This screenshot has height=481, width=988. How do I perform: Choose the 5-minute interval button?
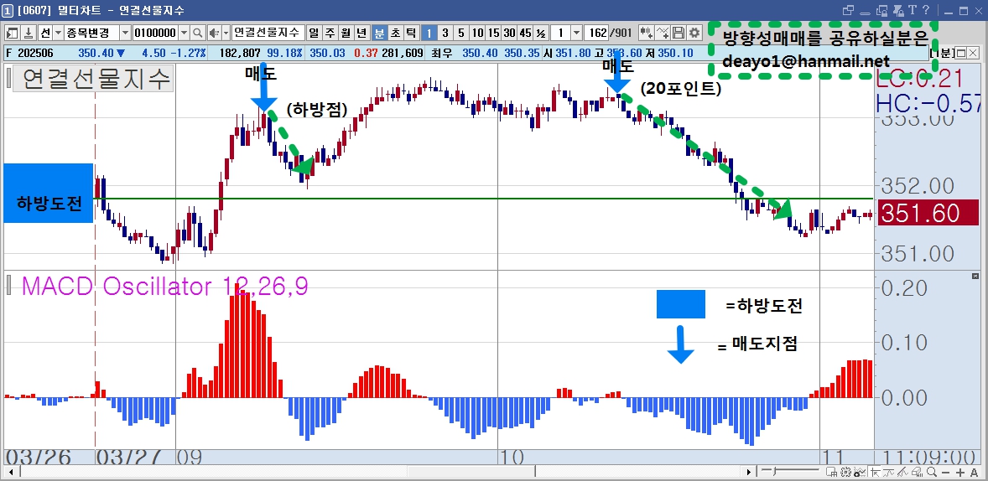click(x=461, y=33)
